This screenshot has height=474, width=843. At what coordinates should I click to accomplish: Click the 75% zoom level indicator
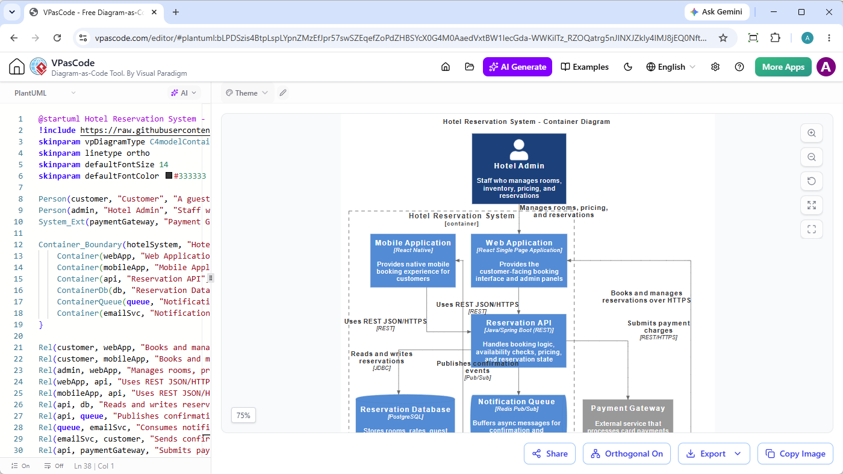click(x=243, y=415)
